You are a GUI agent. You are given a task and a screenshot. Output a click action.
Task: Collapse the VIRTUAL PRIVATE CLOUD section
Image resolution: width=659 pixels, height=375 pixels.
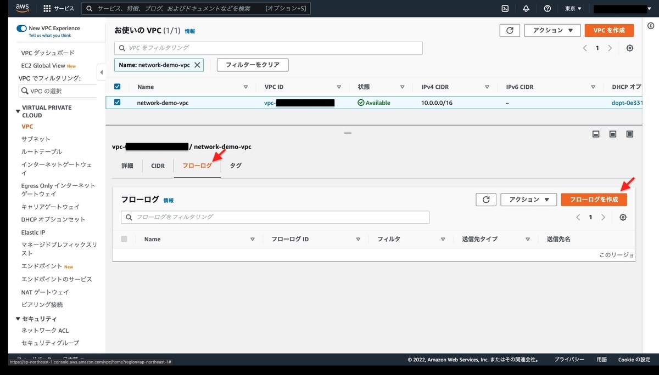(18, 111)
